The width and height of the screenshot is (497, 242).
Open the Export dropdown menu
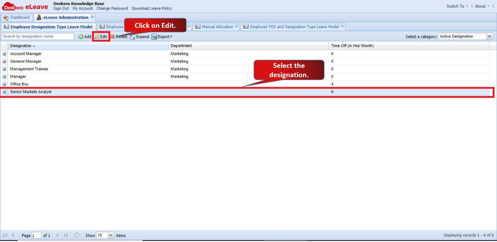click(x=162, y=37)
